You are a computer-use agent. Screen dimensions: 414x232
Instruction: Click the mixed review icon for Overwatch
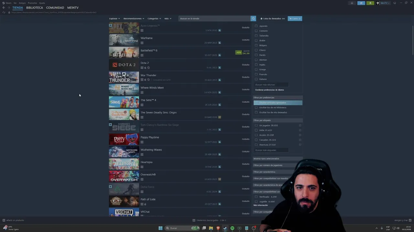pyautogui.click(x=220, y=179)
